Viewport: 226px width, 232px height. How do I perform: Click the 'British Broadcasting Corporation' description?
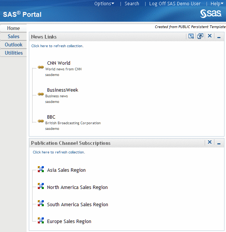73,123
